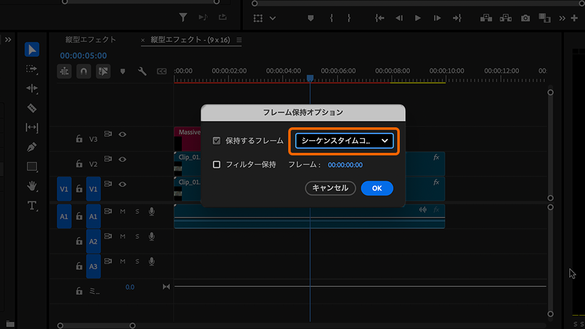Select the Selection tool arrow

[x=32, y=49]
